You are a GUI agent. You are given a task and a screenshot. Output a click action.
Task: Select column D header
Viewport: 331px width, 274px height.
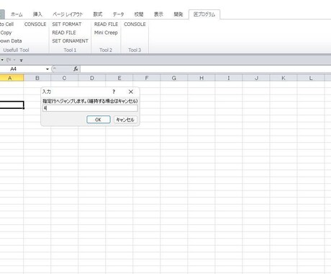[92, 78]
